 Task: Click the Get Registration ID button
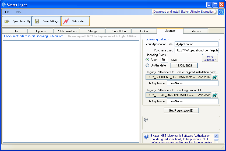coord(181,110)
